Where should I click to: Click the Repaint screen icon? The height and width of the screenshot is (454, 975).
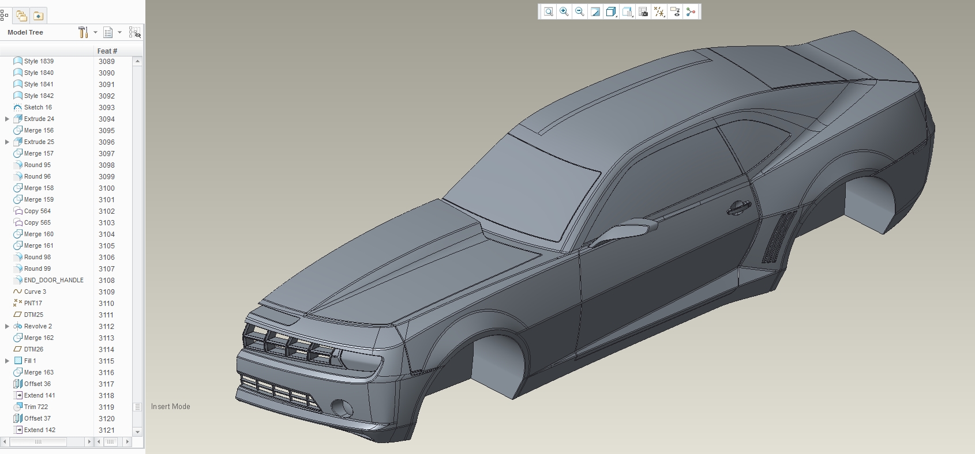pos(595,12)
